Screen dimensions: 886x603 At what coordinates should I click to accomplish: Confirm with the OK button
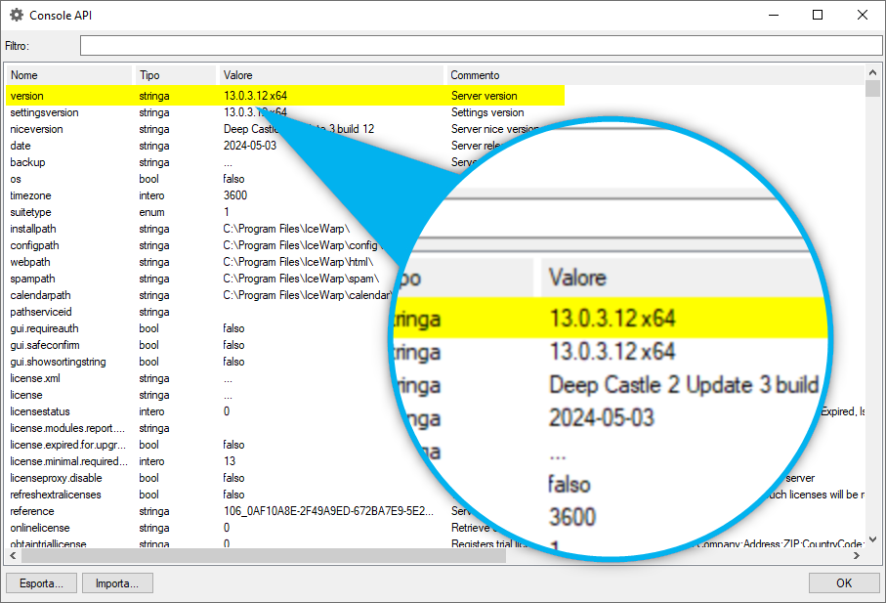[x=843, y=583]
